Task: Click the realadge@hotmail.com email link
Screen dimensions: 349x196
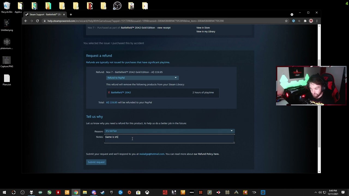Action: point(152,154)
